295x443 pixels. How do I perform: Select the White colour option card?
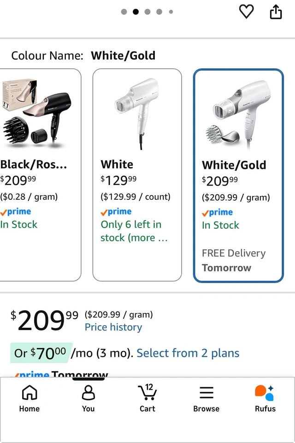tap(137, 175)
